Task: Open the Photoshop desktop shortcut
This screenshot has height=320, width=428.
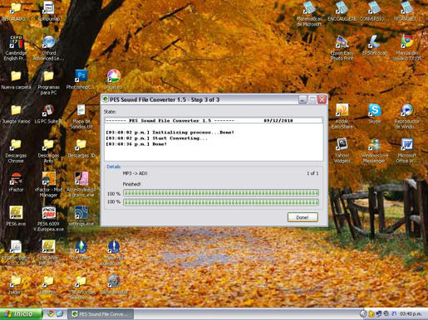Action: (81, 80)
